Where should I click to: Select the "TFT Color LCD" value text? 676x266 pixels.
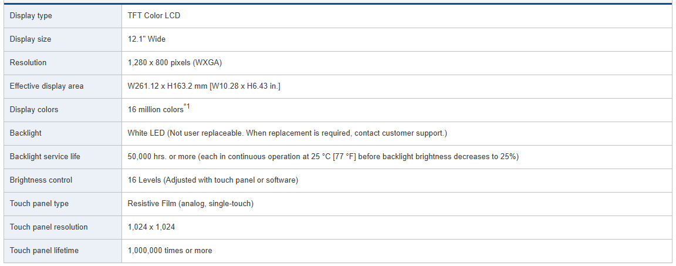point(154,16)
